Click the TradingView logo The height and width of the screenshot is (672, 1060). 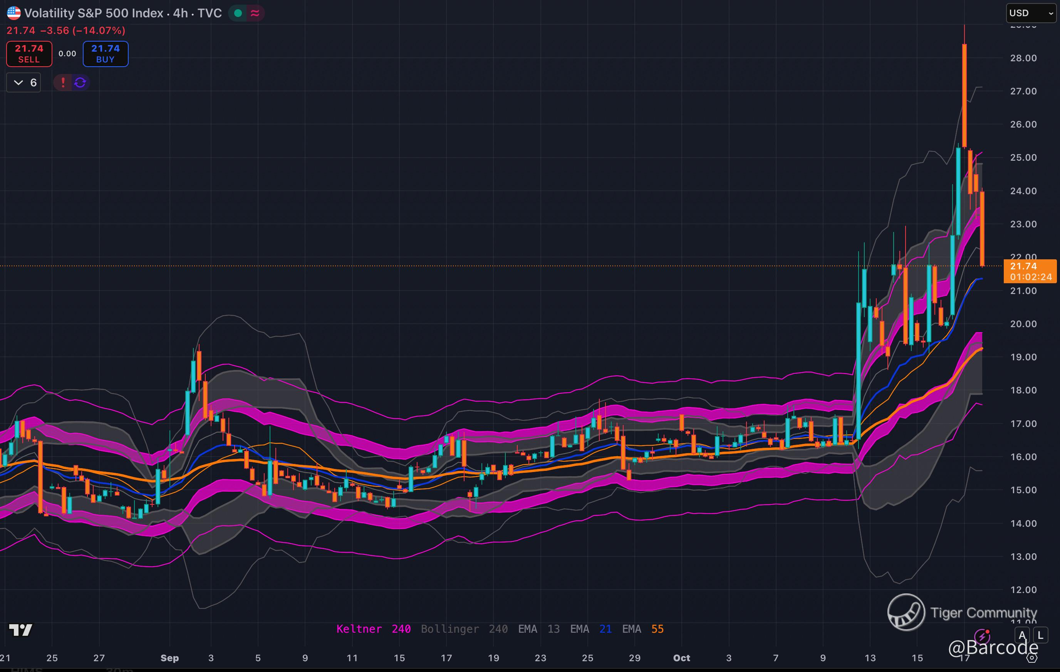tap(21, 630)
